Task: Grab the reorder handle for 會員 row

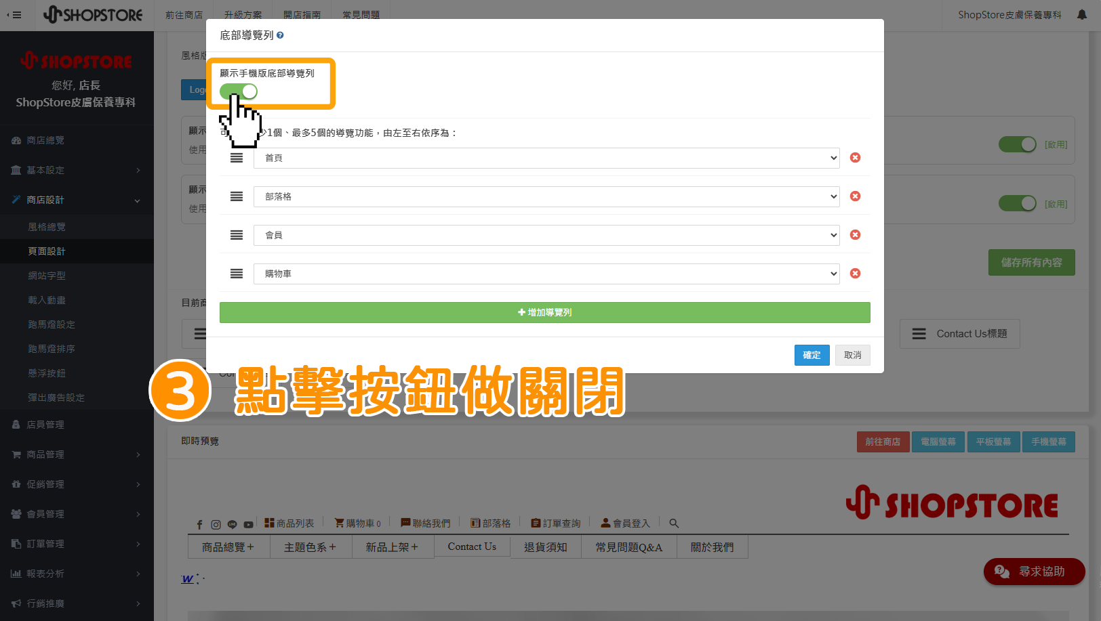Action: (x=237, y=235)
